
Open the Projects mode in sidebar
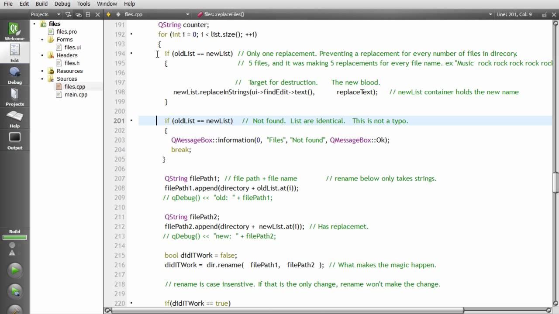[x=14, y=97]
